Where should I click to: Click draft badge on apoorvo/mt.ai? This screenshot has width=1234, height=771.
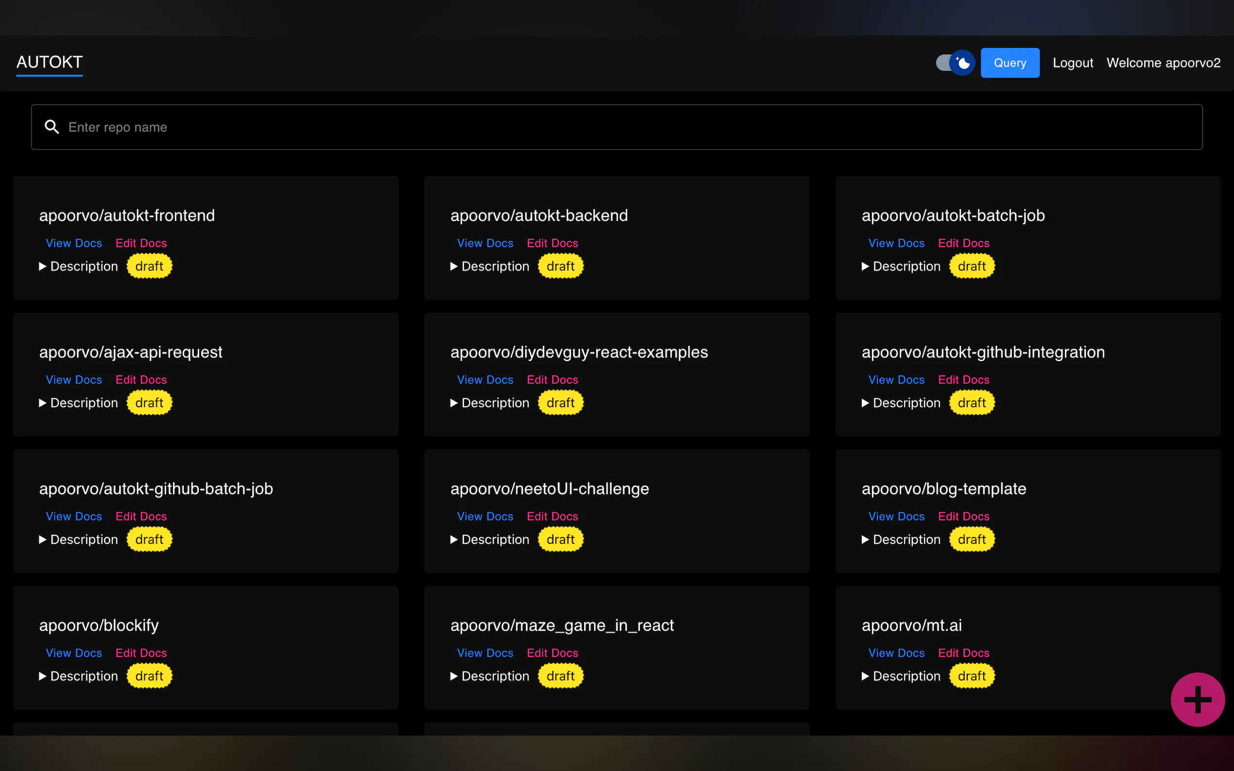pyautogui.click(x=971, y=676)
